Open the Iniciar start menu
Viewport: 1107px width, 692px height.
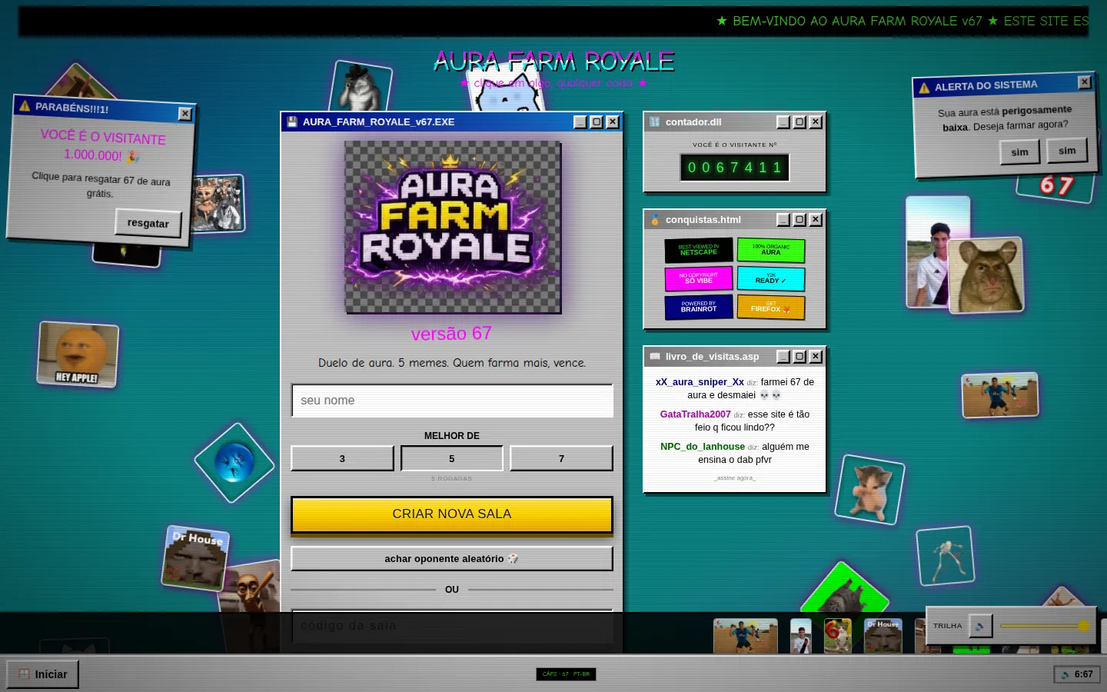pos(43,674)
